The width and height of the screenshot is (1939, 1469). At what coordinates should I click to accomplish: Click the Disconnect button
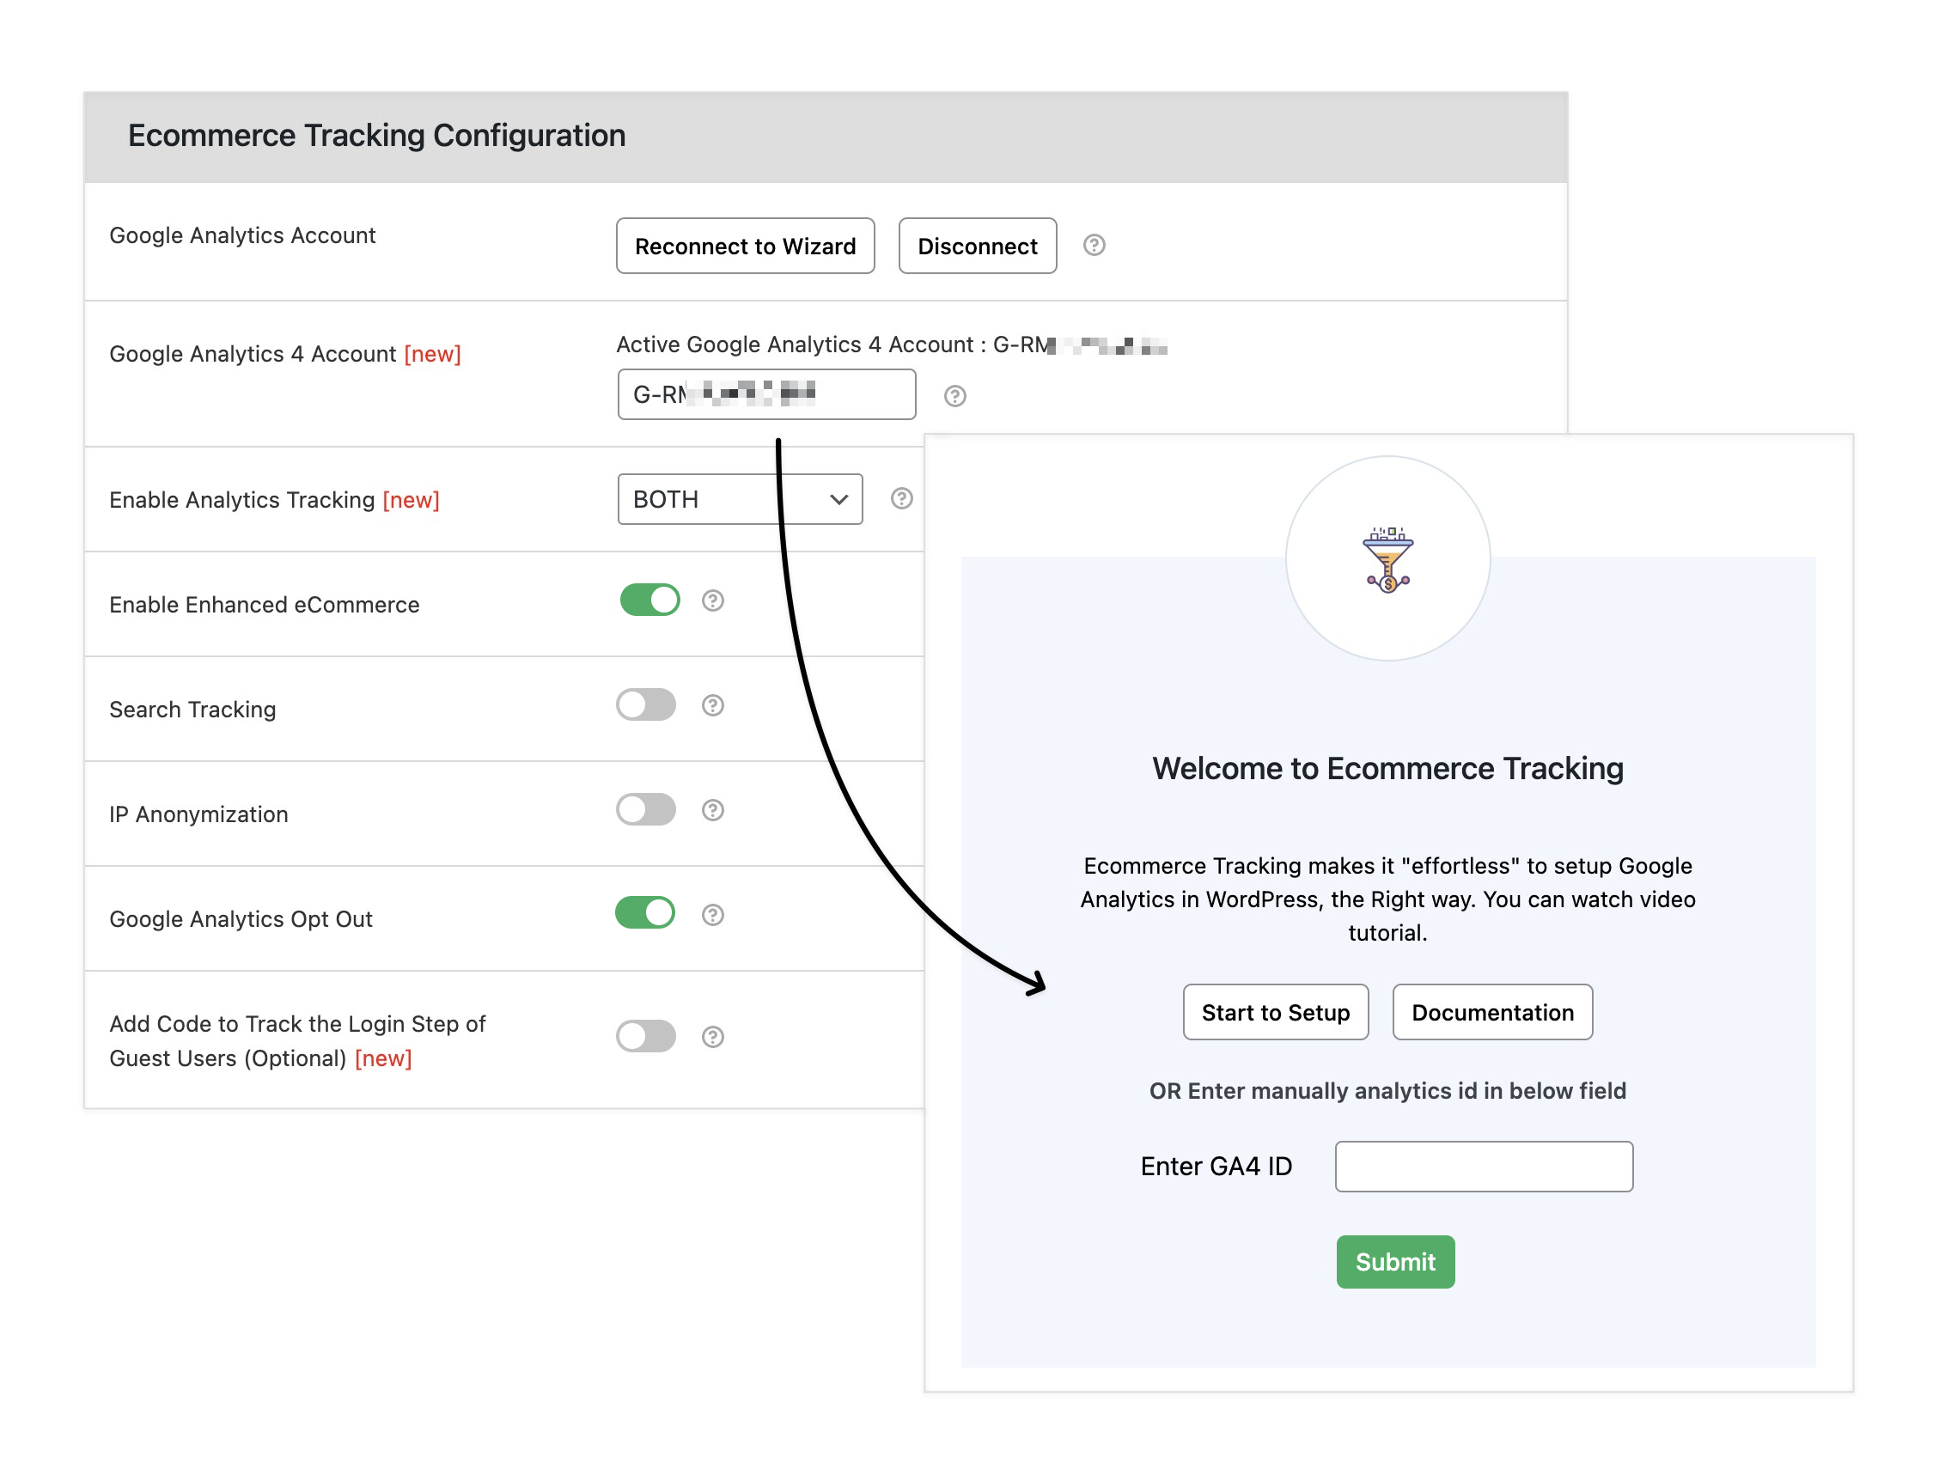pyautogui.click(x=978, y=247)
